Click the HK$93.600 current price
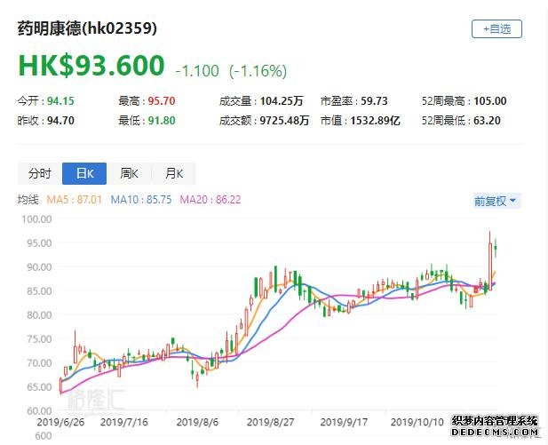 [x=91, y=66]
